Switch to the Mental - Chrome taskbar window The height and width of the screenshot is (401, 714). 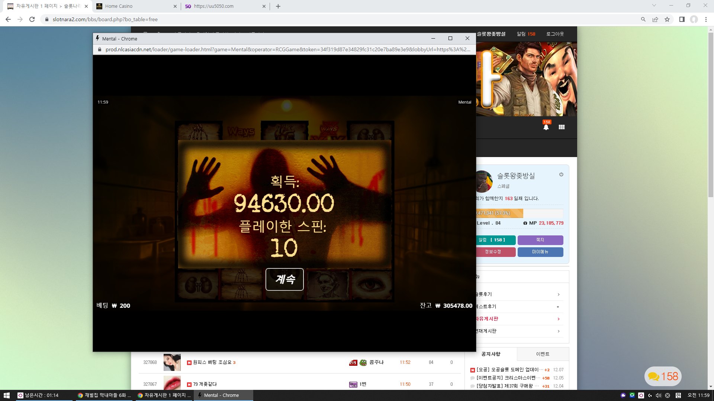(x=224, y=395)
